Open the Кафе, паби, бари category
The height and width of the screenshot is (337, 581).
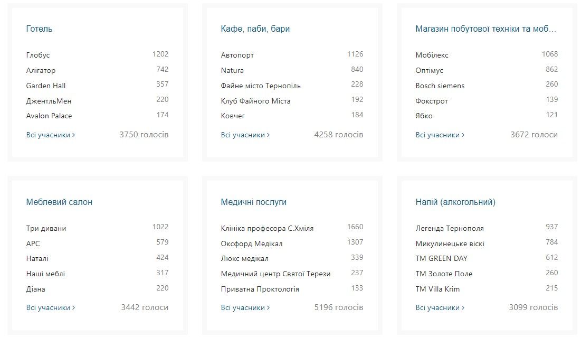255,29
